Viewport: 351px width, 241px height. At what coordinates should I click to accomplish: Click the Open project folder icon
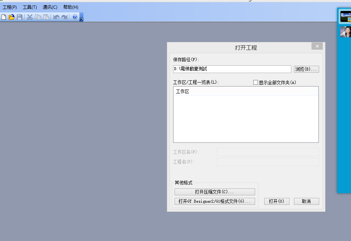(11, 17)
